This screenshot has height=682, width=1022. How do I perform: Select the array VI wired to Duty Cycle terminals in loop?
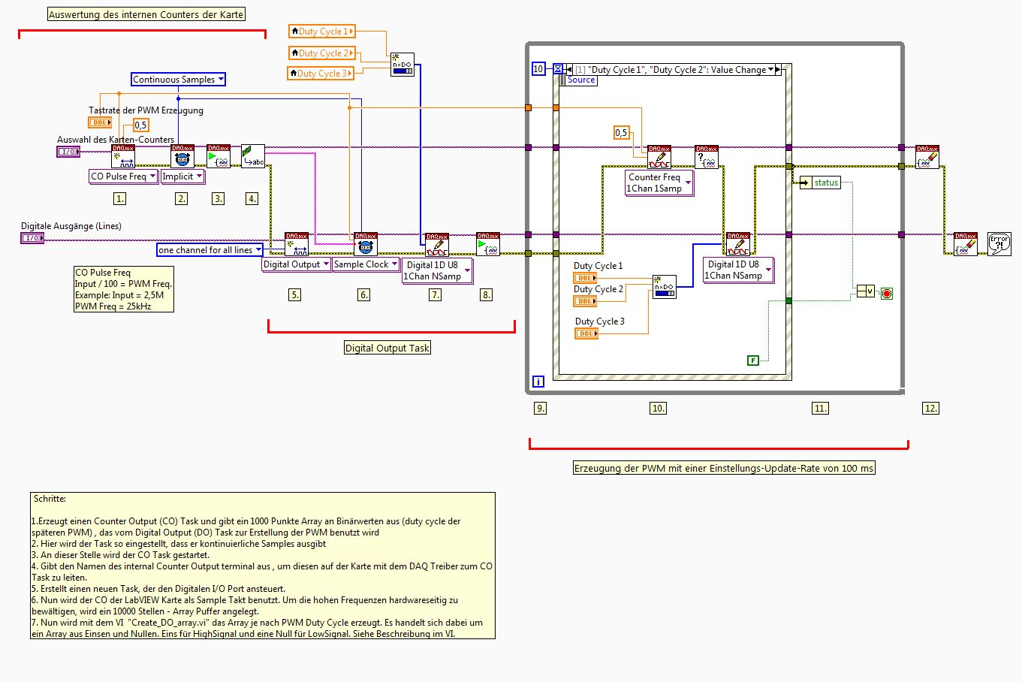665,287
